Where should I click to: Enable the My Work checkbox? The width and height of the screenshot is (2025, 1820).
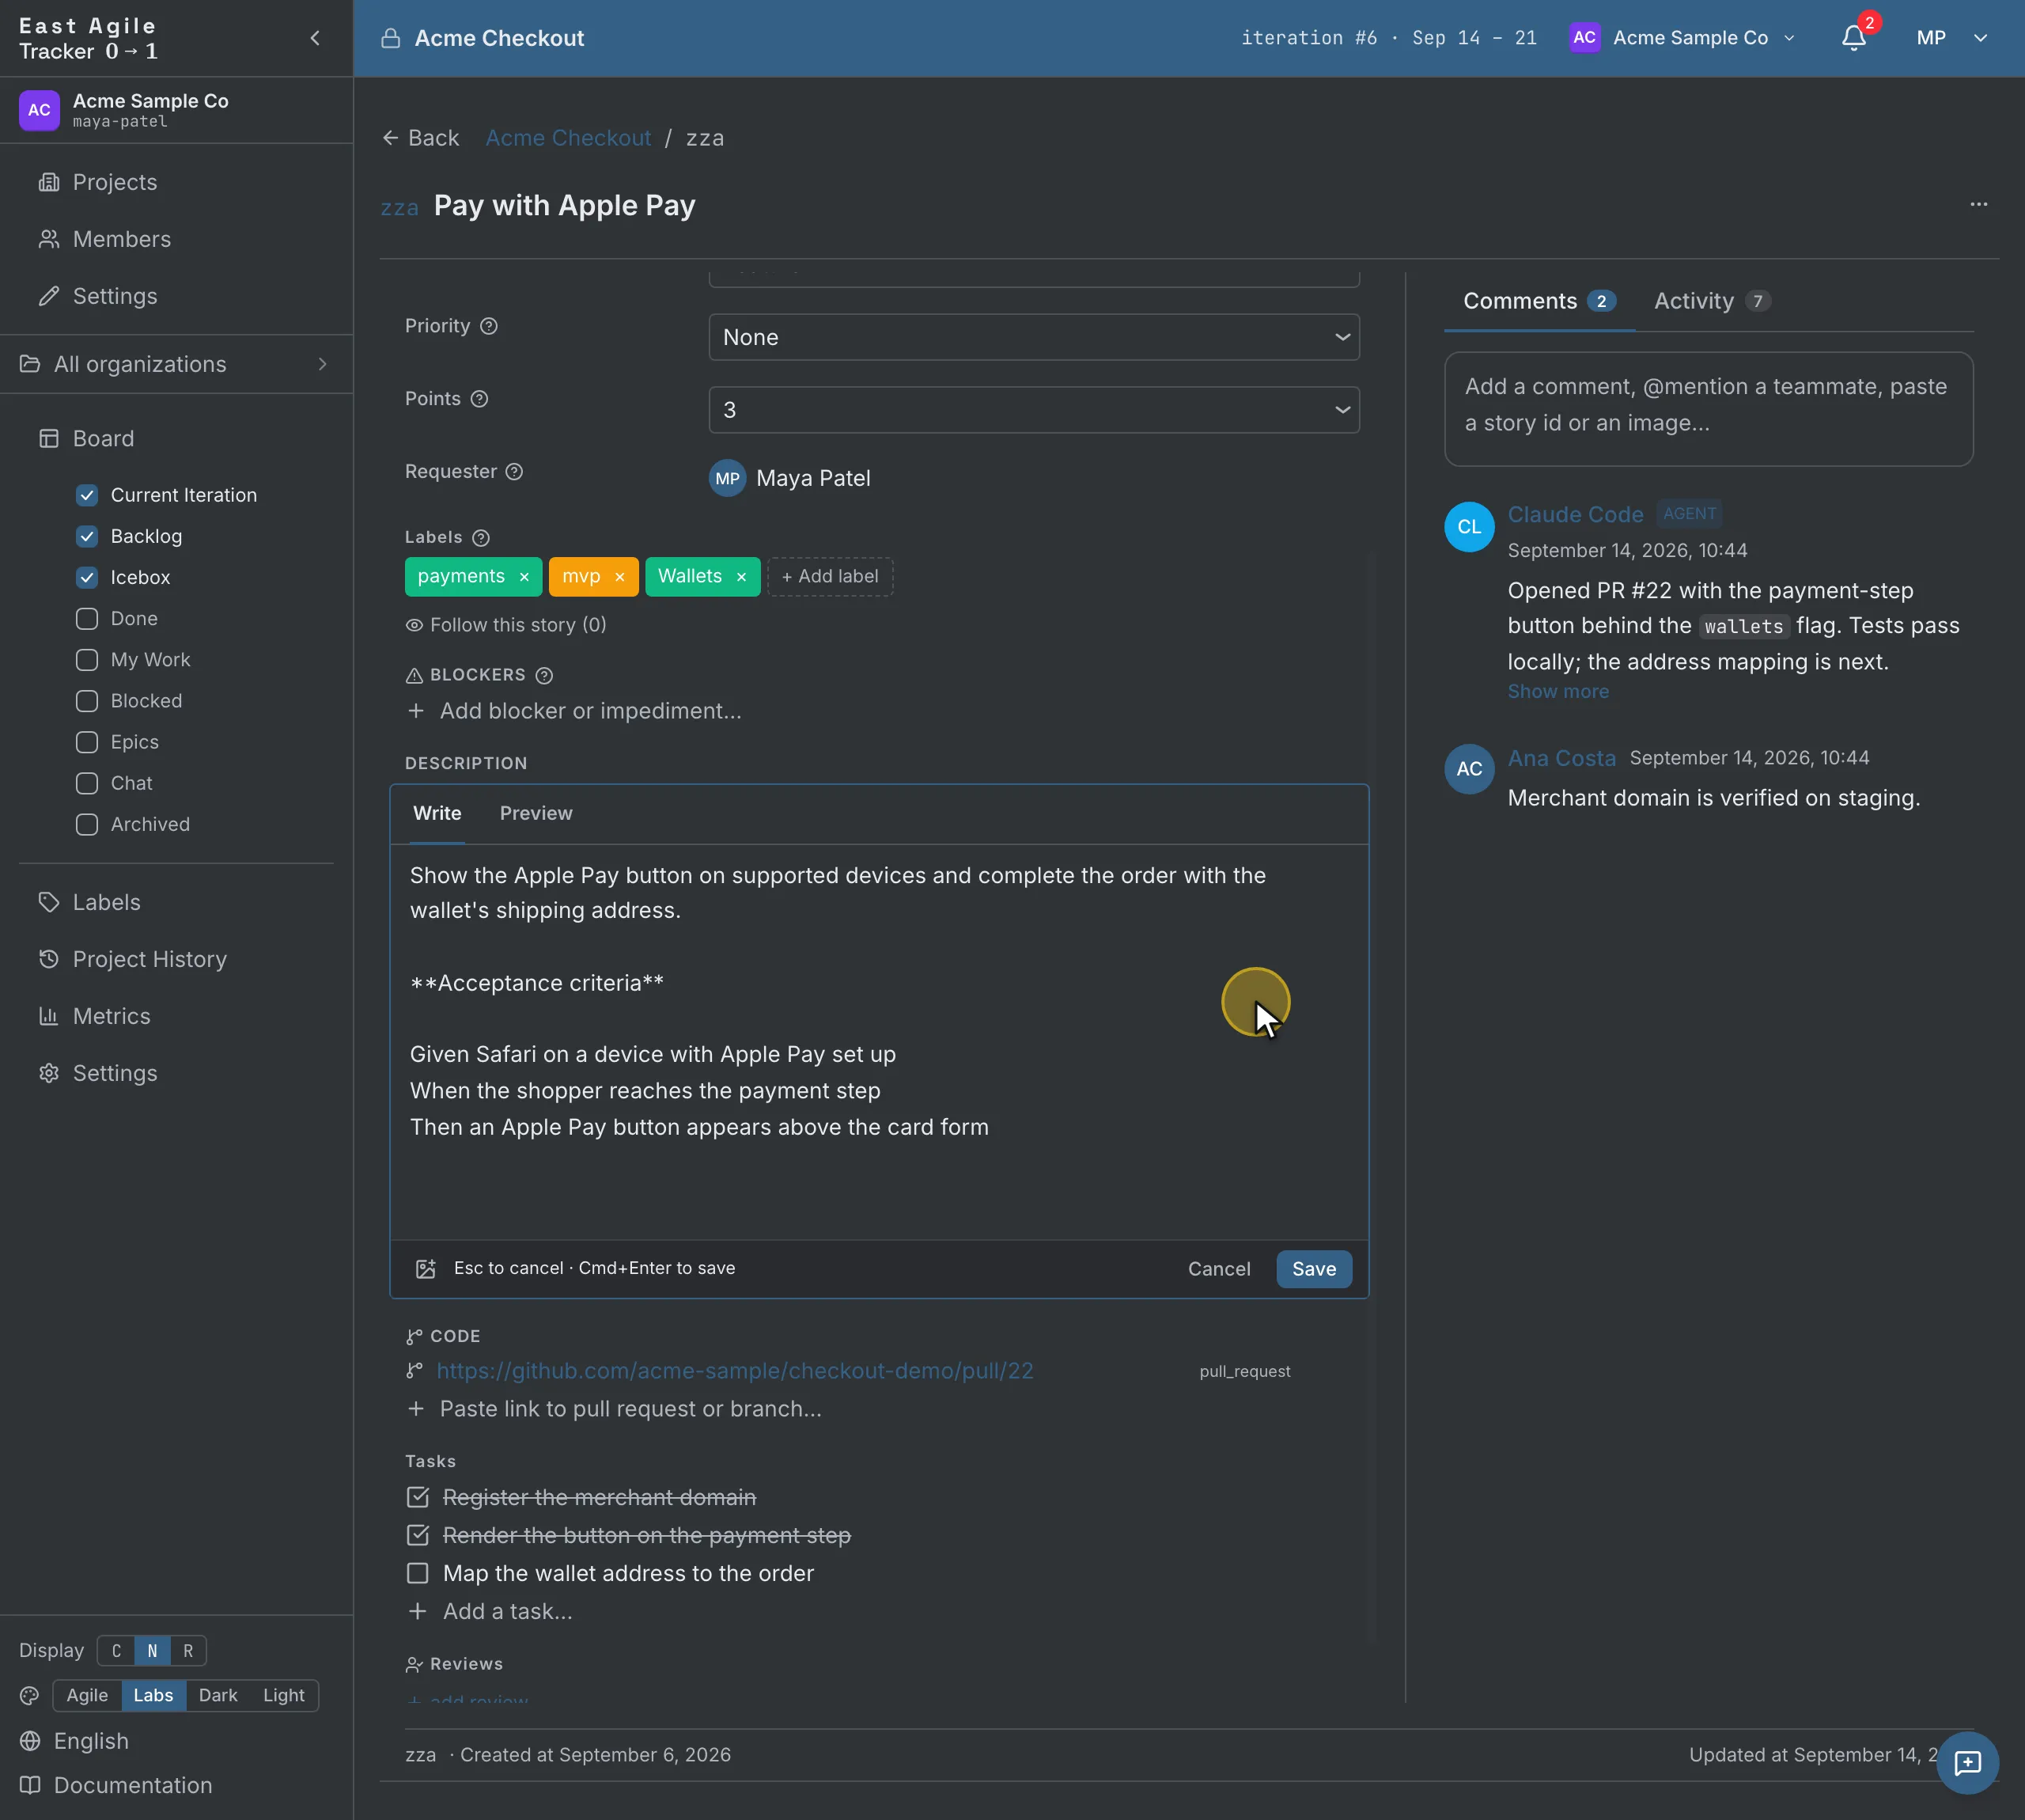point(87,660)
